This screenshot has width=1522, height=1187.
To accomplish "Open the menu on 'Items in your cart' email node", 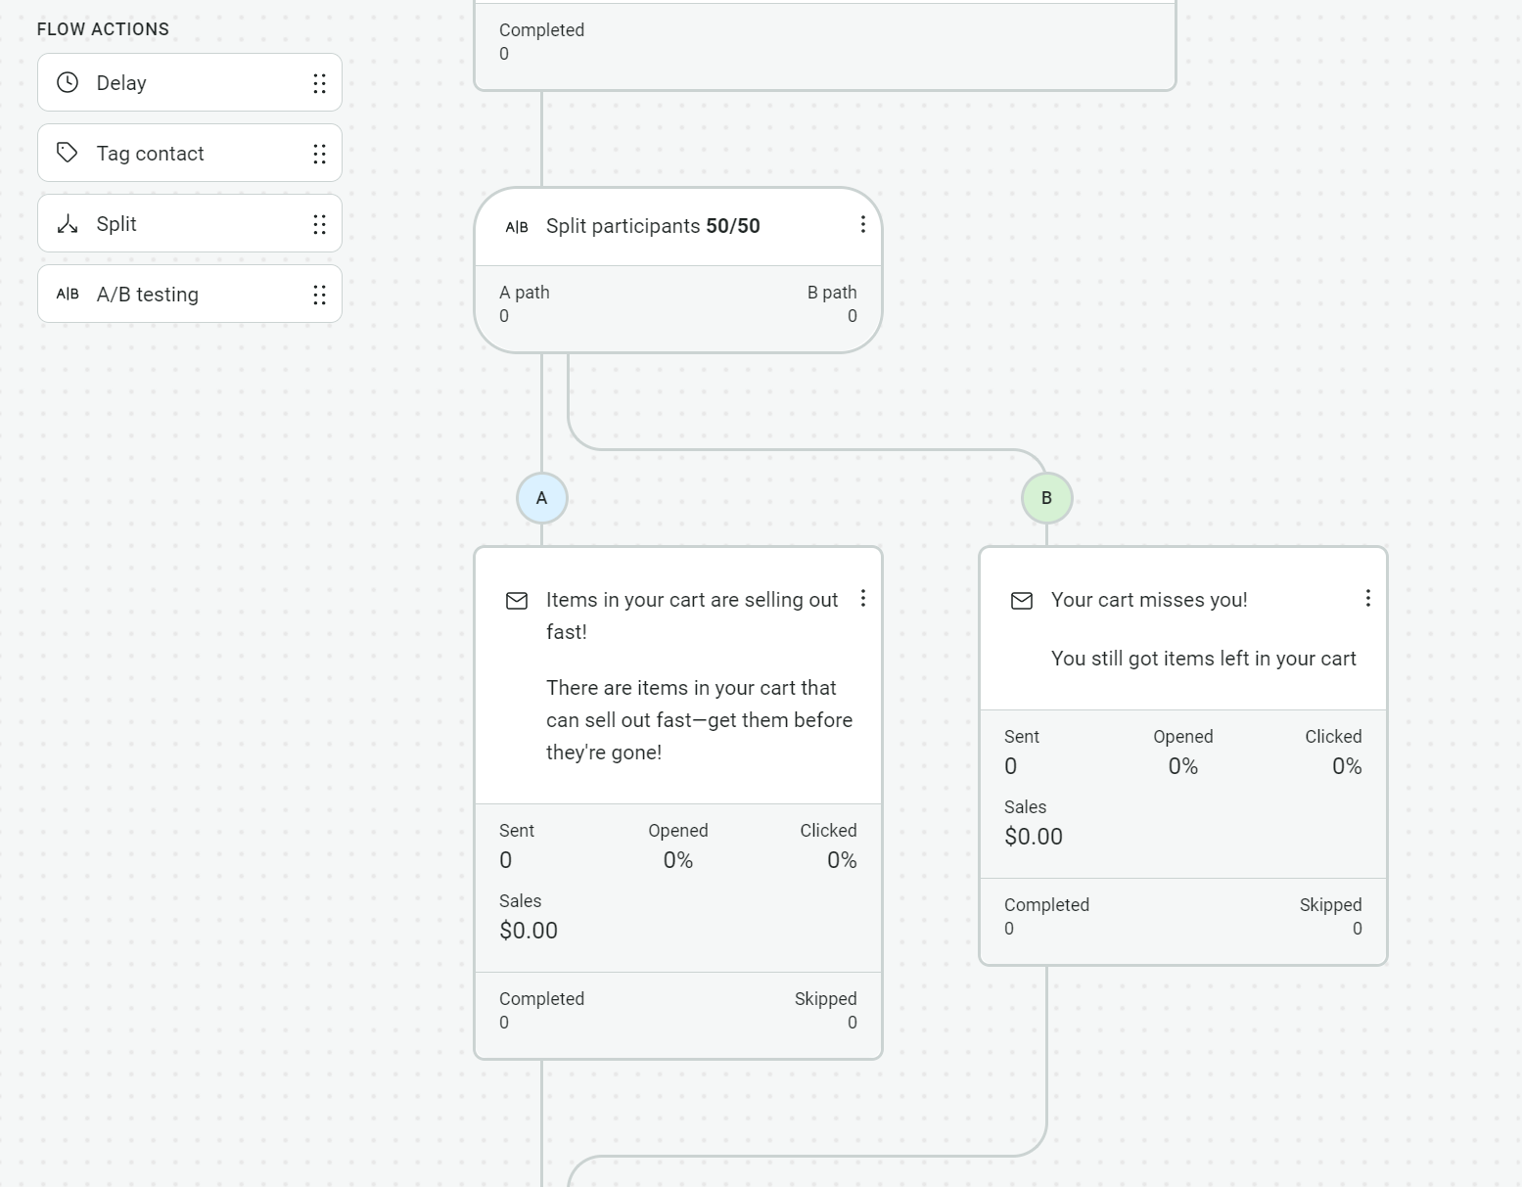I will (862, 598).
